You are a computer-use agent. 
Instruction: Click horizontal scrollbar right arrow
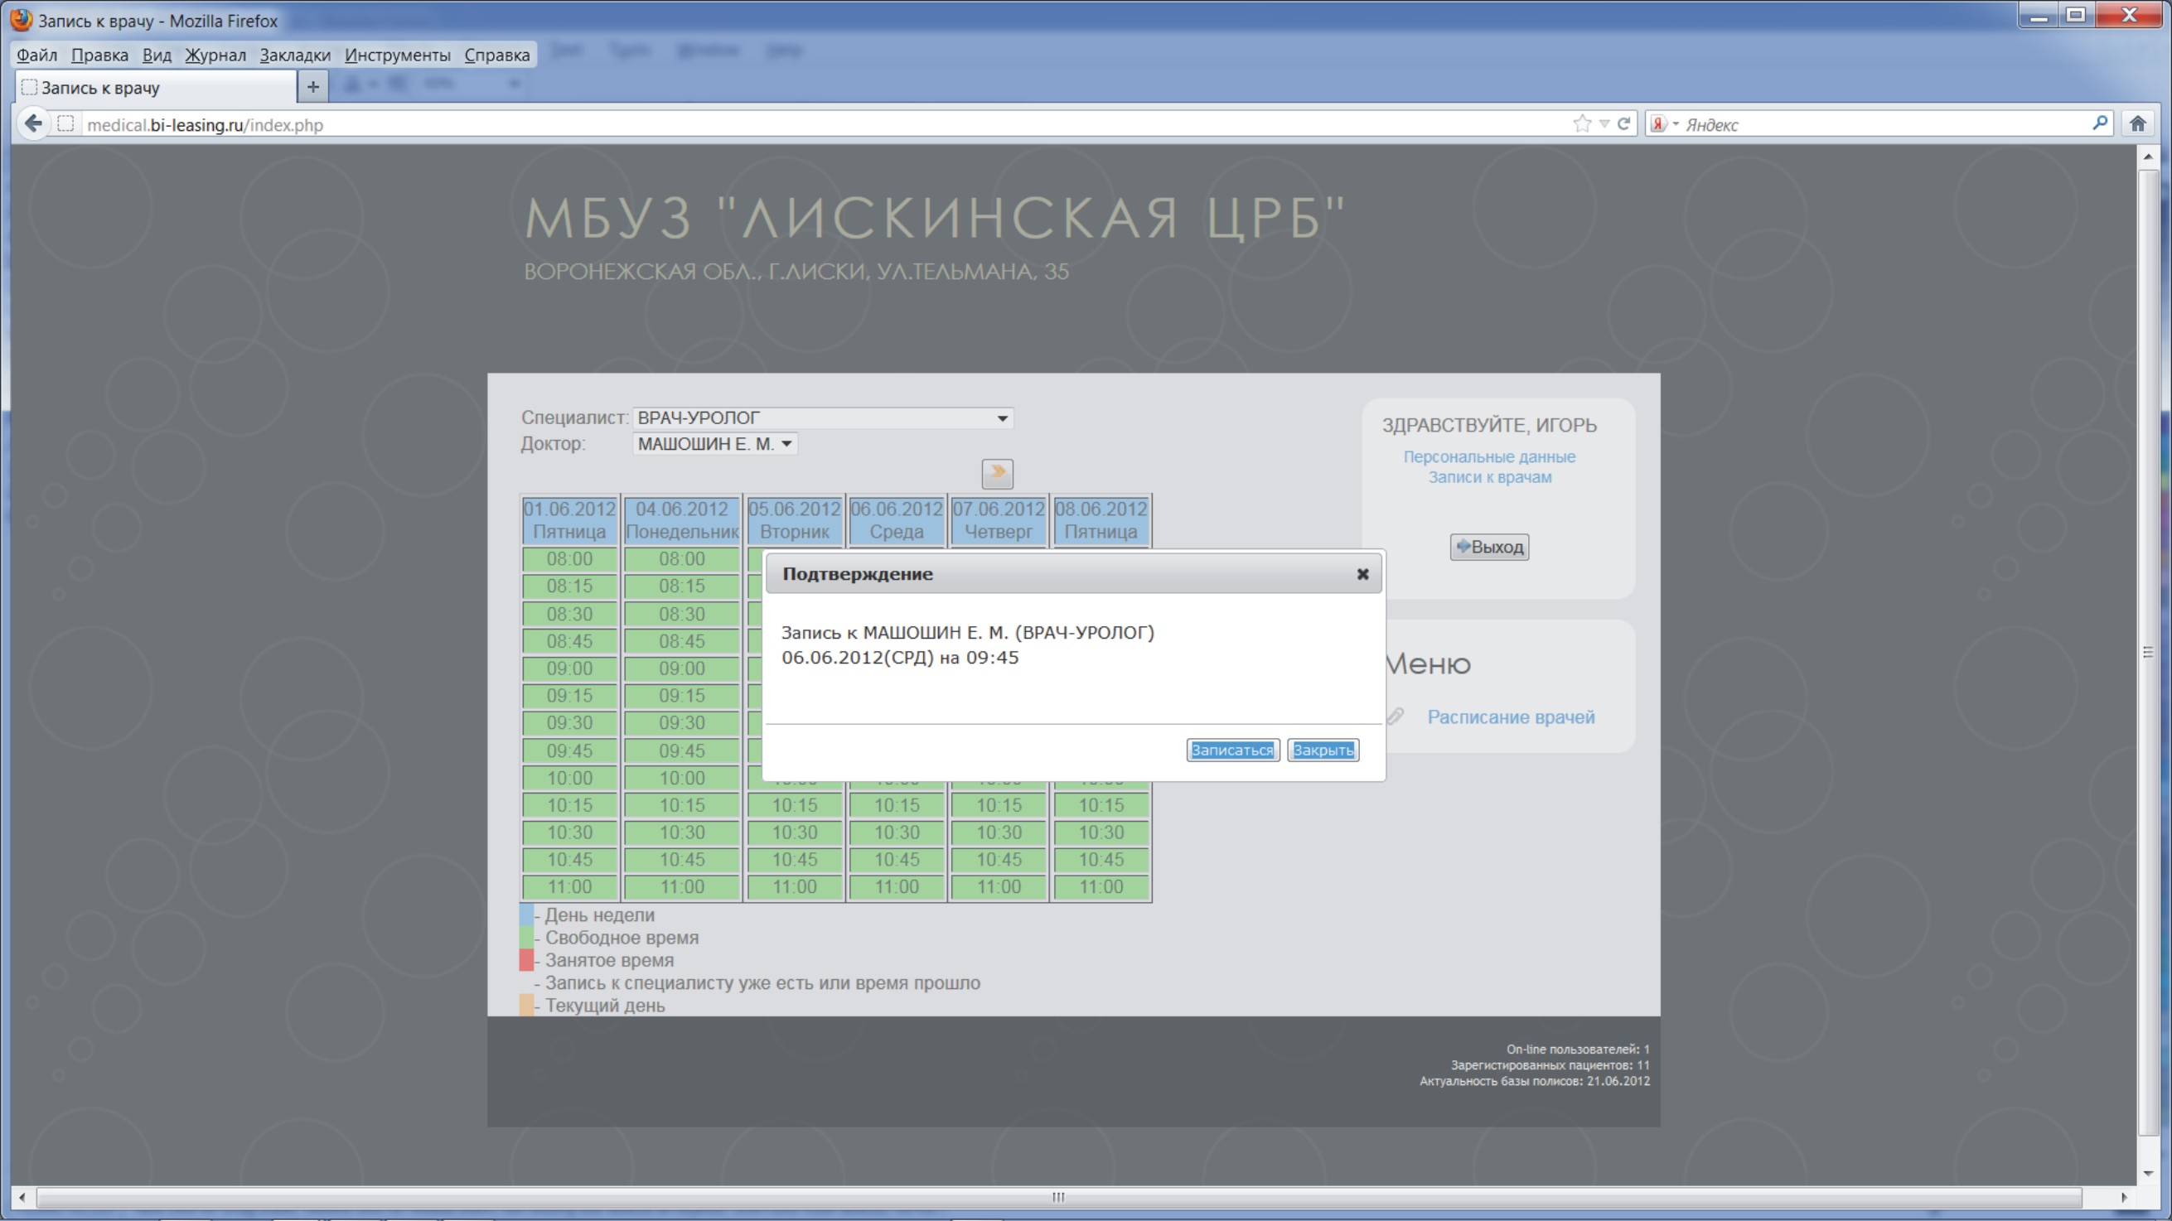click(x=2123, y=1198)
